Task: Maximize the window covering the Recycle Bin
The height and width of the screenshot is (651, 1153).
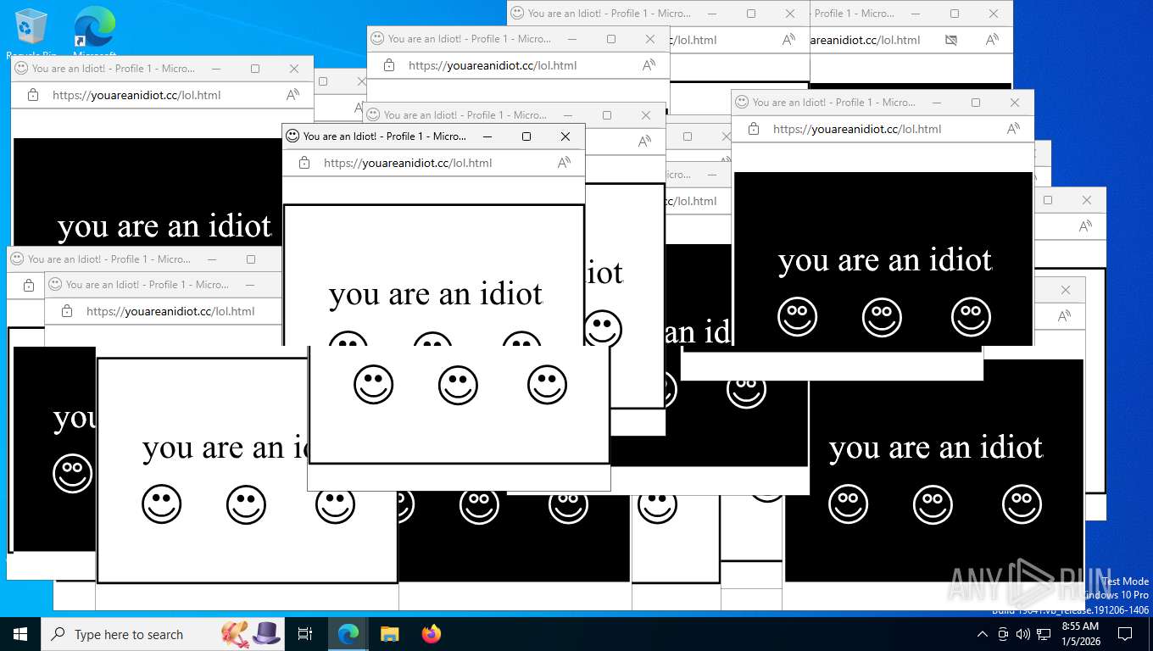Action: [255, 69]
